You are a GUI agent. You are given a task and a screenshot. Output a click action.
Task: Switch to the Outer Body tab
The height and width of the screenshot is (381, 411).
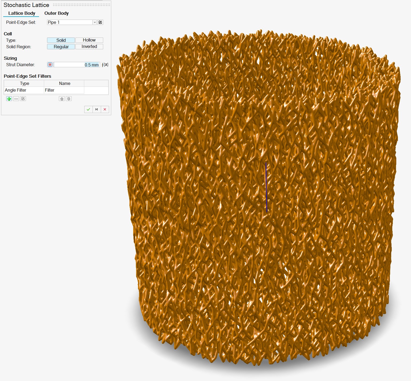(x=56, y=13)
